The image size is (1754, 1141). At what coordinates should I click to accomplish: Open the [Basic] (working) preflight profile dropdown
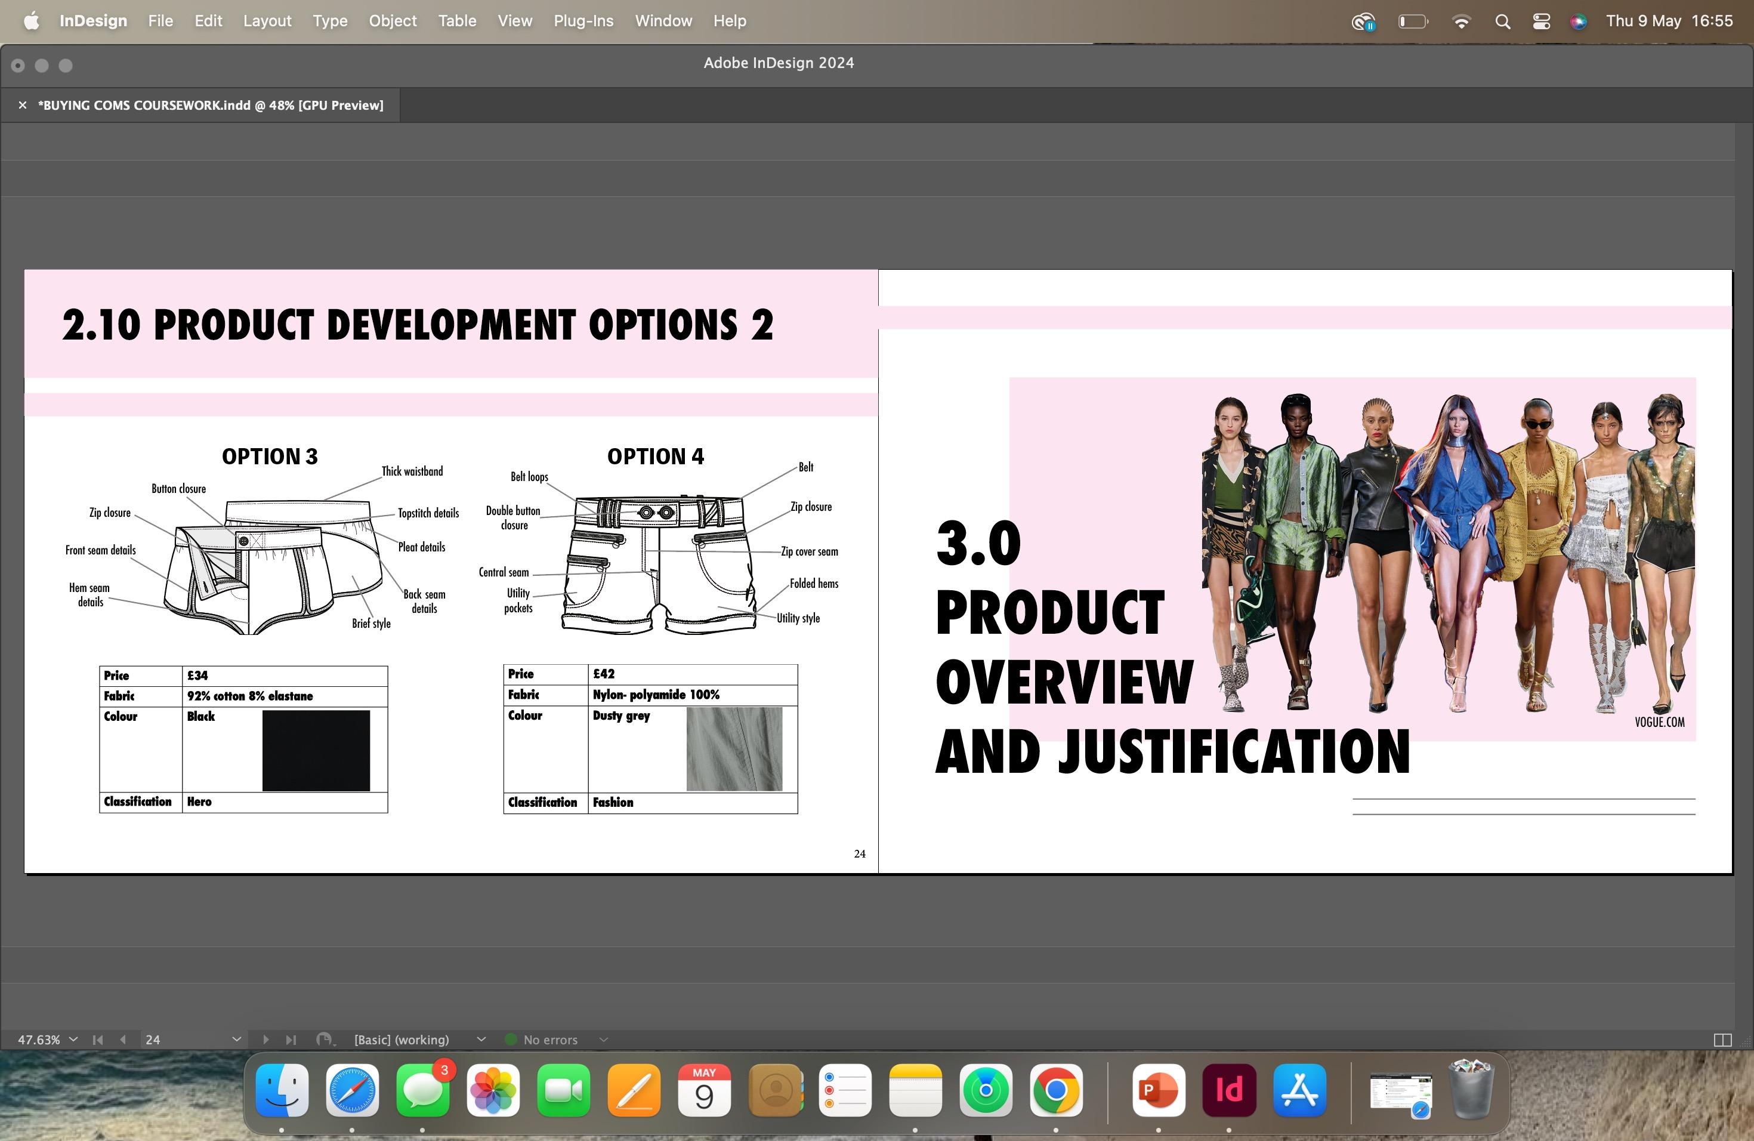[481, 1040]
